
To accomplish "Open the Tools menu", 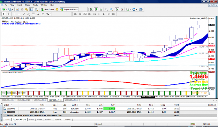I will 35,5.
